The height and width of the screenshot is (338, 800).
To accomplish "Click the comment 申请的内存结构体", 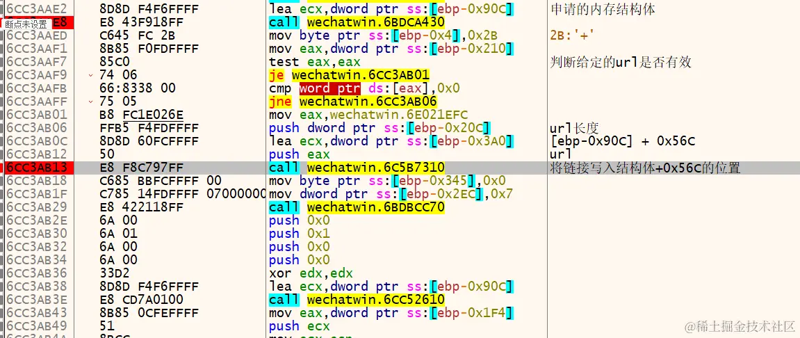I will 603,9.
